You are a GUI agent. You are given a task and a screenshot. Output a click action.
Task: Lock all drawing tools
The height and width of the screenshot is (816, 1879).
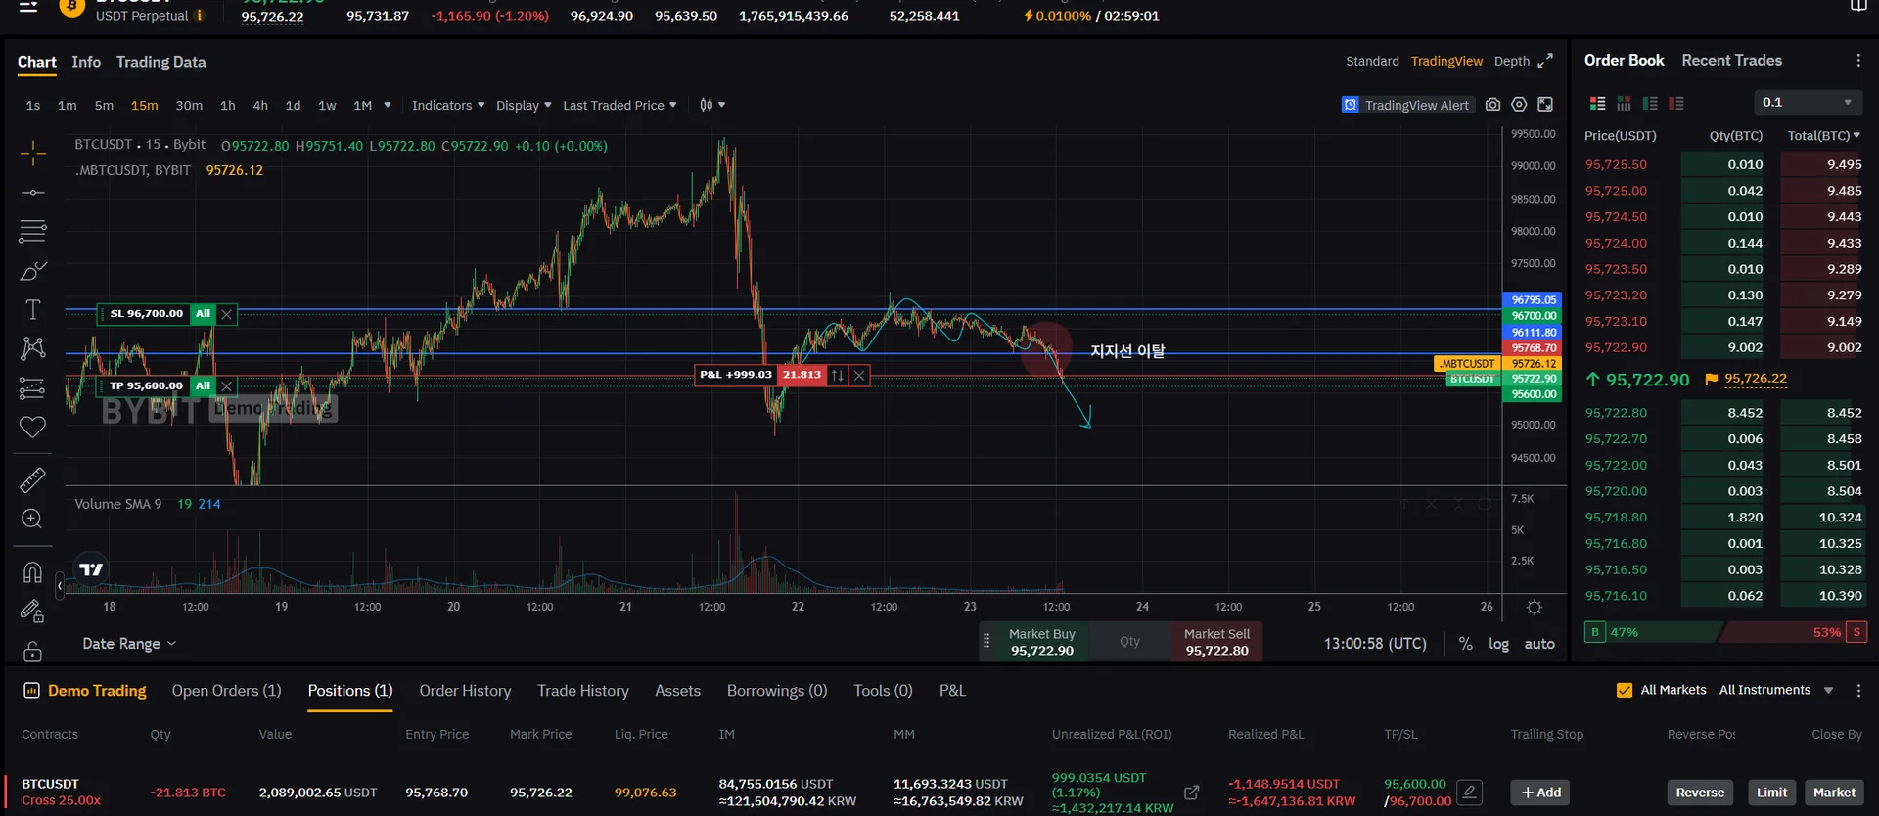pyautogui.click(x=32, y=651)
